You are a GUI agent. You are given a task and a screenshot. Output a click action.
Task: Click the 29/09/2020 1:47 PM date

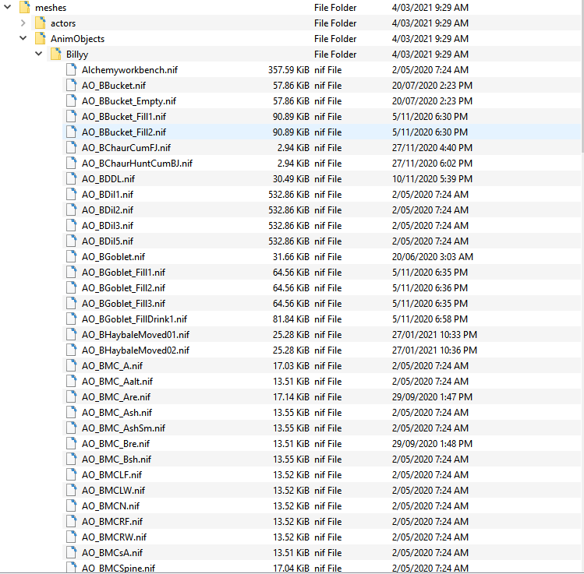point(432,397)
